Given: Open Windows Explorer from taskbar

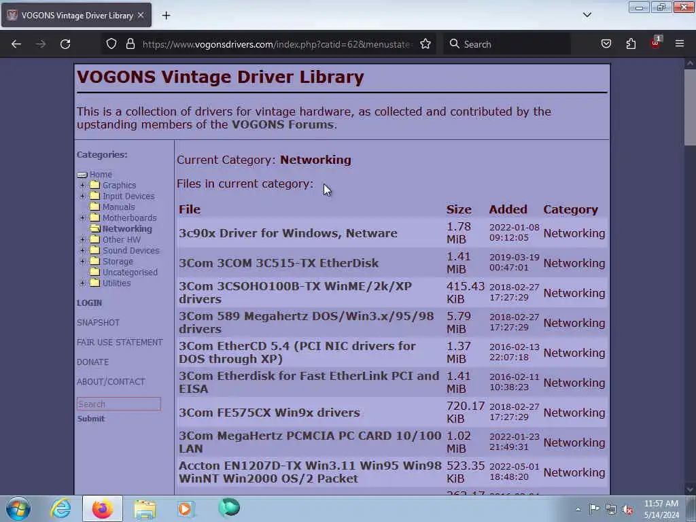Looking at the screenshot, I should coord(145,509).
